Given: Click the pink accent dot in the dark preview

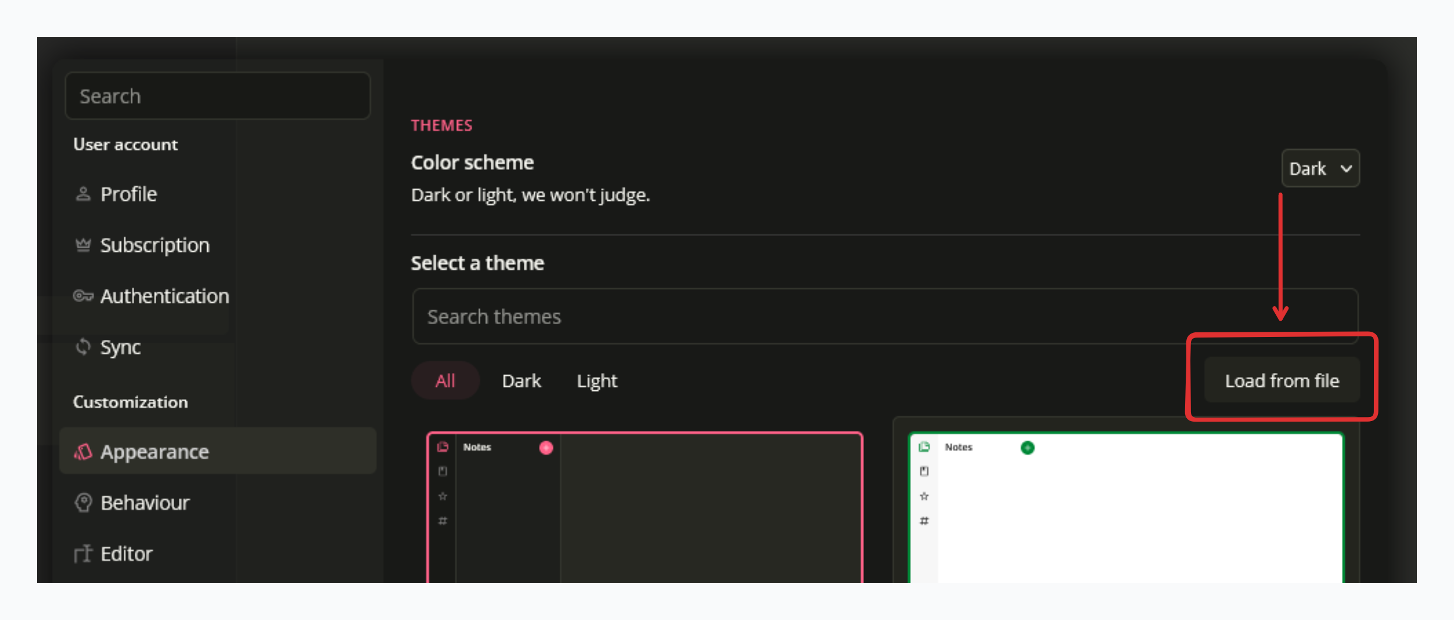Looking at the screenshot, I should [x=545, y=447].
